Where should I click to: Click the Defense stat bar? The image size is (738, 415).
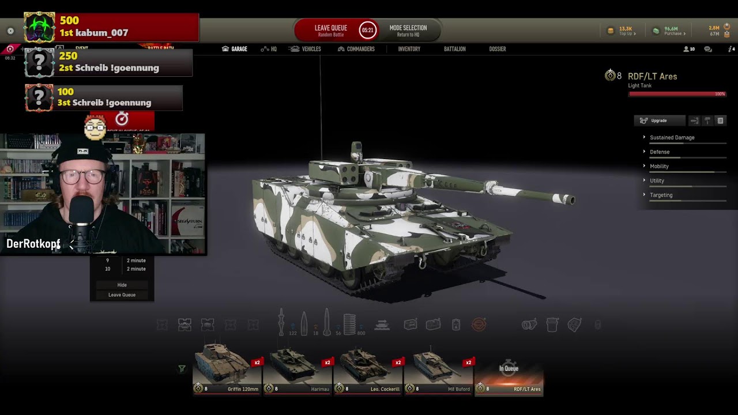[688, 158]
